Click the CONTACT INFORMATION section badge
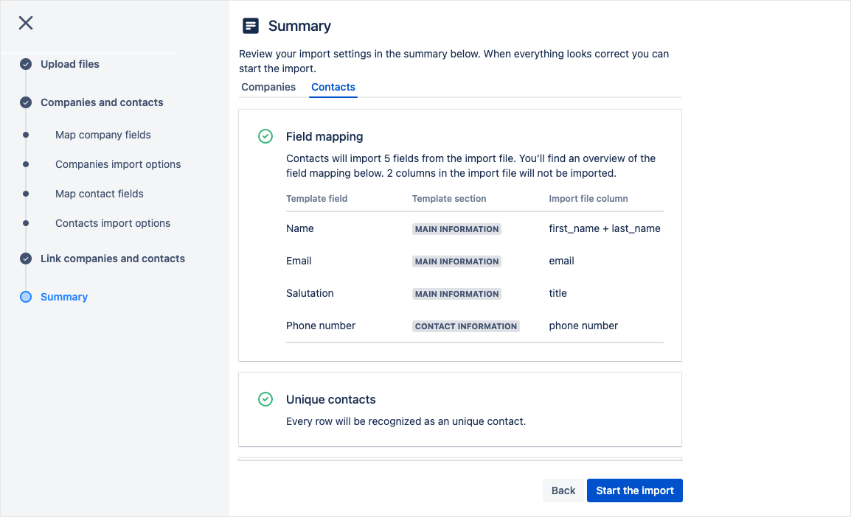Viewport: 851px width, 517px height. (x=466, y=326)
